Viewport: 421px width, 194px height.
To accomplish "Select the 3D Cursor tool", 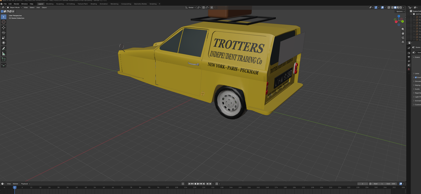I will 3,22.
